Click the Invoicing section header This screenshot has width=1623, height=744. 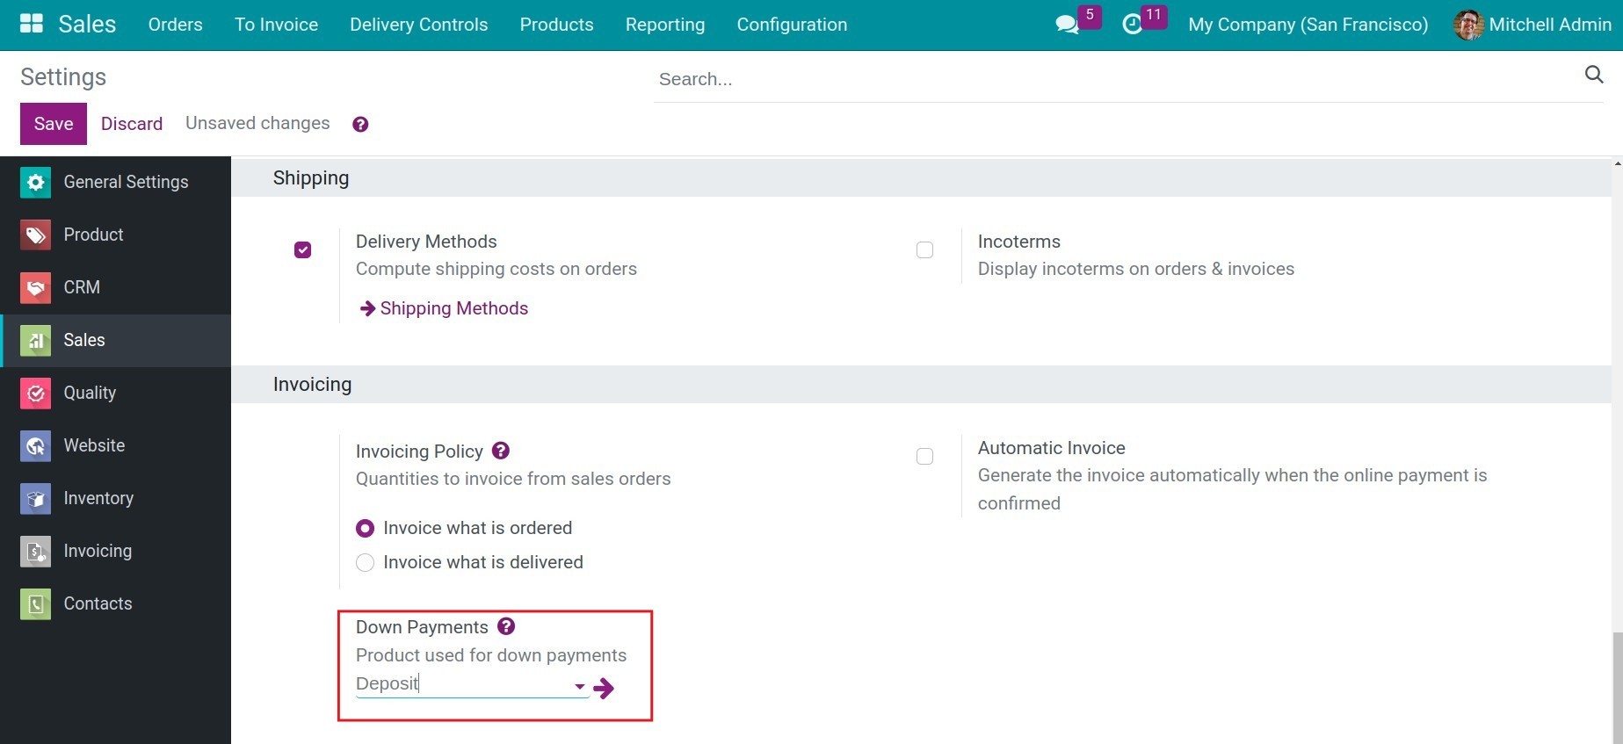click(921, 385)
